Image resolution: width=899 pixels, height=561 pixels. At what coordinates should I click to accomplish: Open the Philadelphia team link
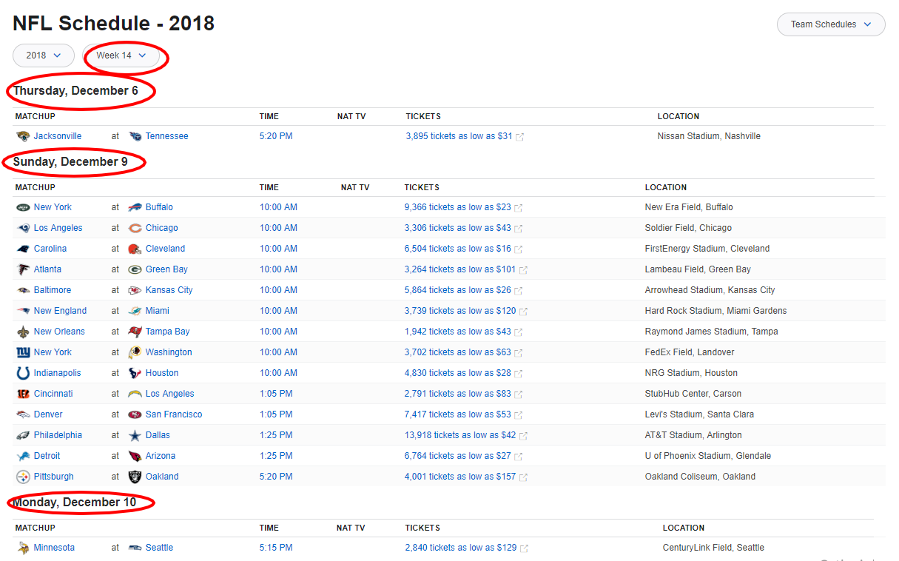(58, 435)
